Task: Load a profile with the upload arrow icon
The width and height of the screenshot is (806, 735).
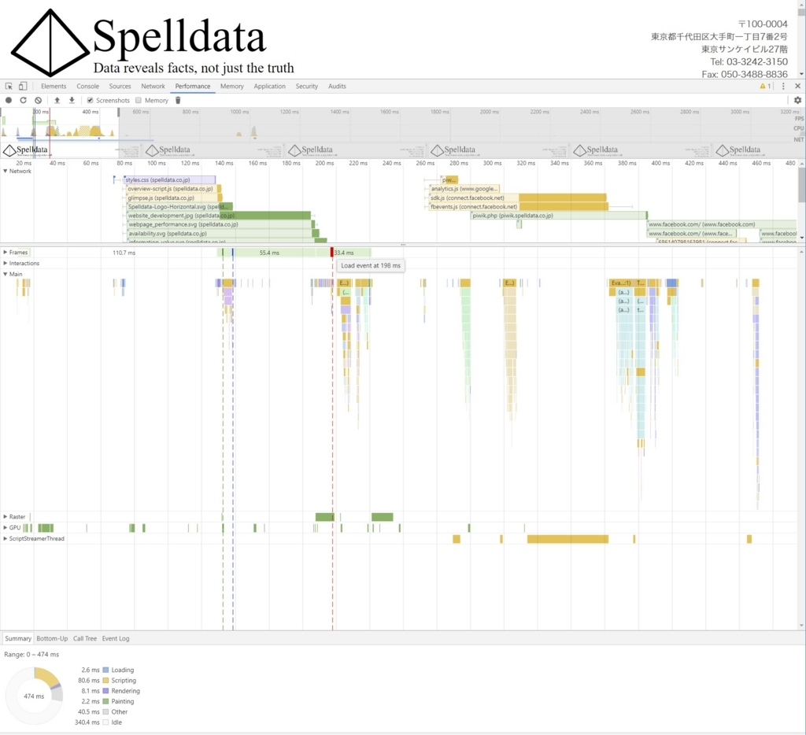Action: [57, 100]
